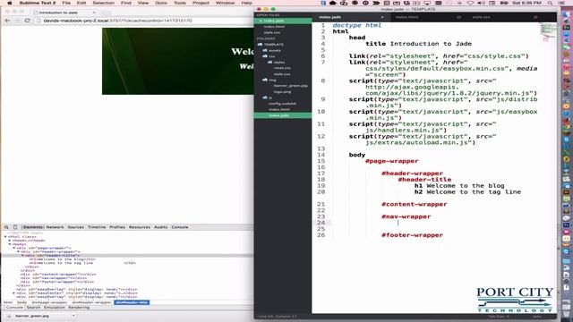Click Spotlight search icon in menu bar
The width and height of the screenshot is (573, 322).
(x=551, y=3)
